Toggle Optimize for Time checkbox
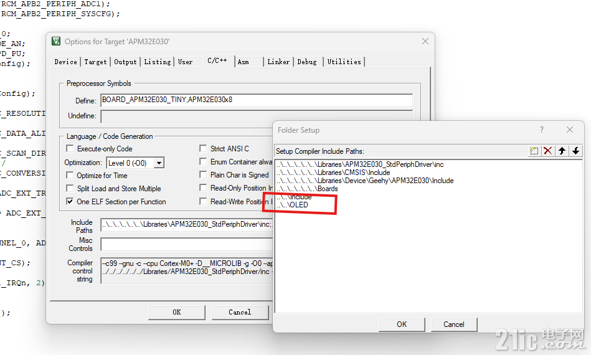 70,175
